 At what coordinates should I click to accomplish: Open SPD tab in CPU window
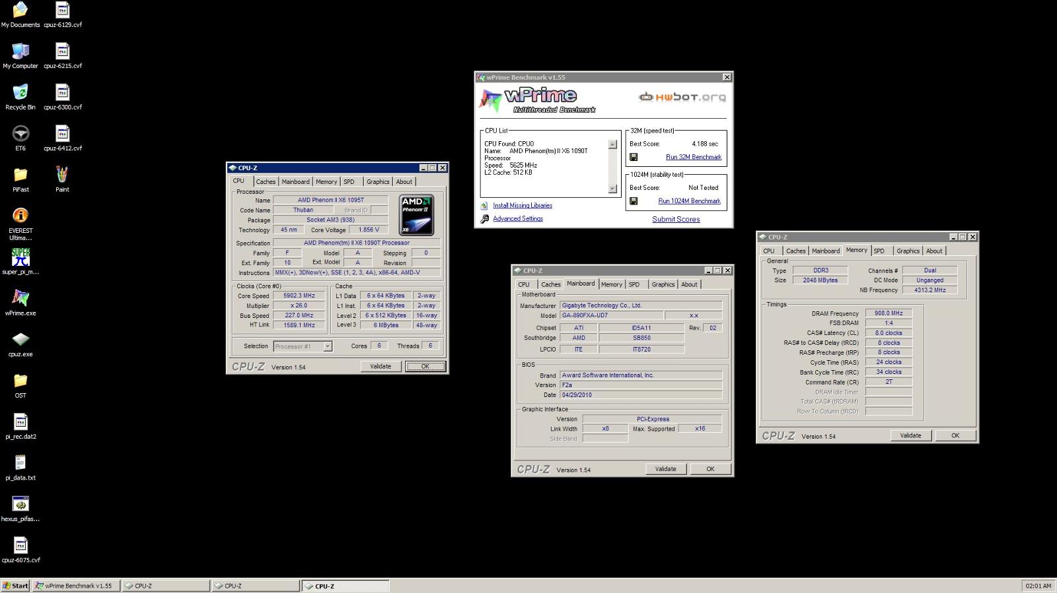pos(349,182)
